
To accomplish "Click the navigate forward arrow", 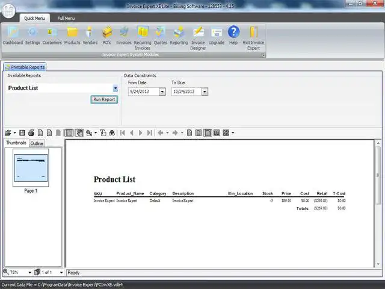I will tap(175, 133).
